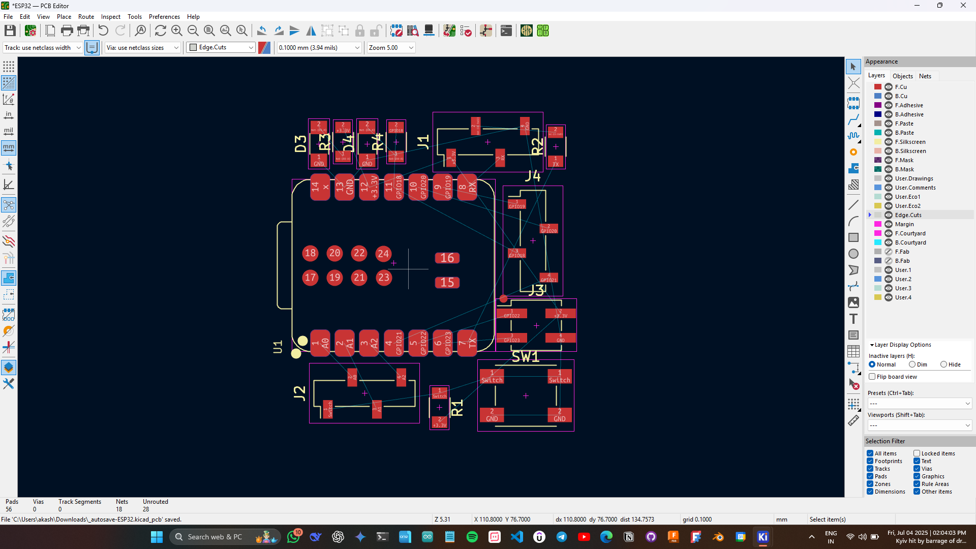Viewport: 976px width, 549px height.
Task: Open the Footprint editor icon
Action: [x=396, y=31]
